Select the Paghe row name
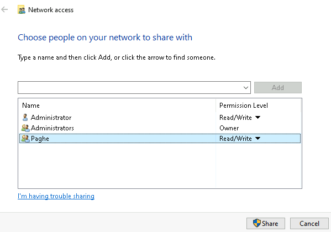This screenshot has height=232, width=331. (40, 139)
